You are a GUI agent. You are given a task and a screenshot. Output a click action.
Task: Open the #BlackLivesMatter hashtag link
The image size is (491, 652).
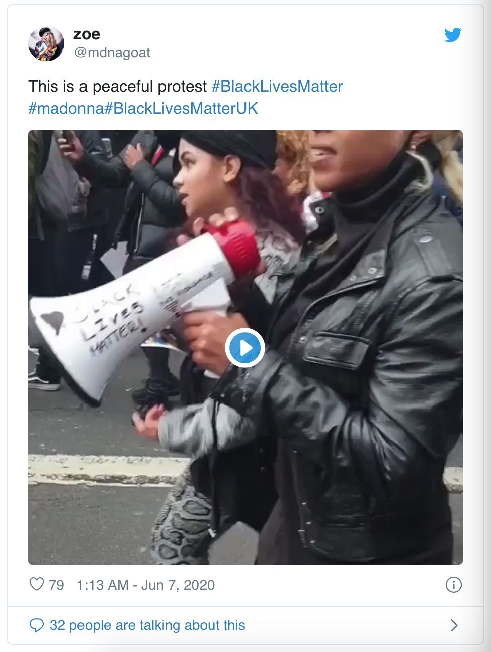pyautogui.click(x=277, y=86)
